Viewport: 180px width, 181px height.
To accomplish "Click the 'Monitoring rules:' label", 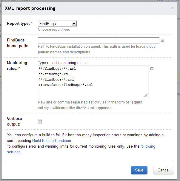I will [x=17, y=66].
